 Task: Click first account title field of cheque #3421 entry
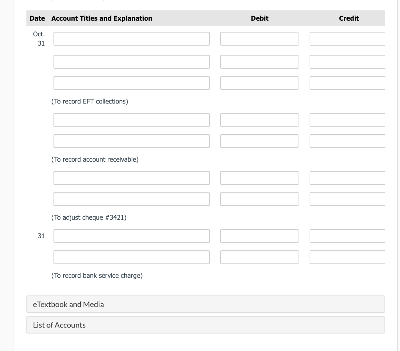pyautogui.click(x=132, y=178)
